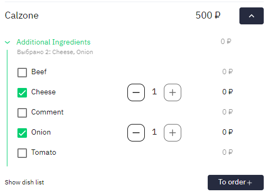Open the Show dish list link

24,182
